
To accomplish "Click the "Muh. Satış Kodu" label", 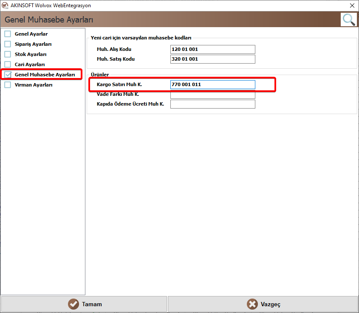I will 116,59.
